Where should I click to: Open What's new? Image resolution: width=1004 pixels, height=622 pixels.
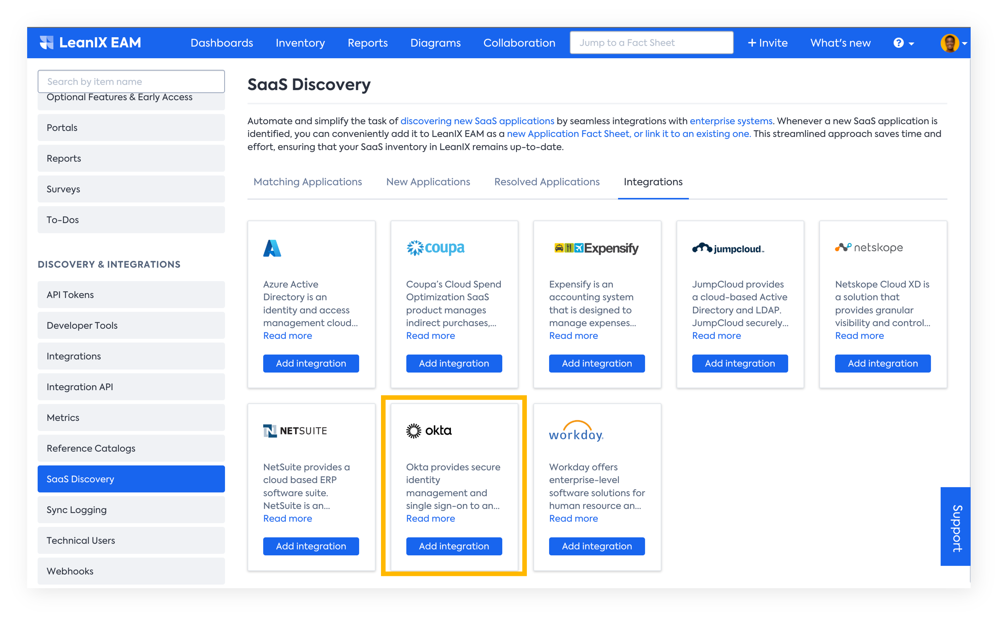point(840,43)
